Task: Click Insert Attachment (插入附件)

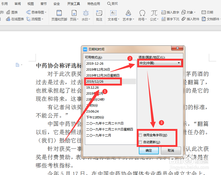Action: [x=190, y=19]
